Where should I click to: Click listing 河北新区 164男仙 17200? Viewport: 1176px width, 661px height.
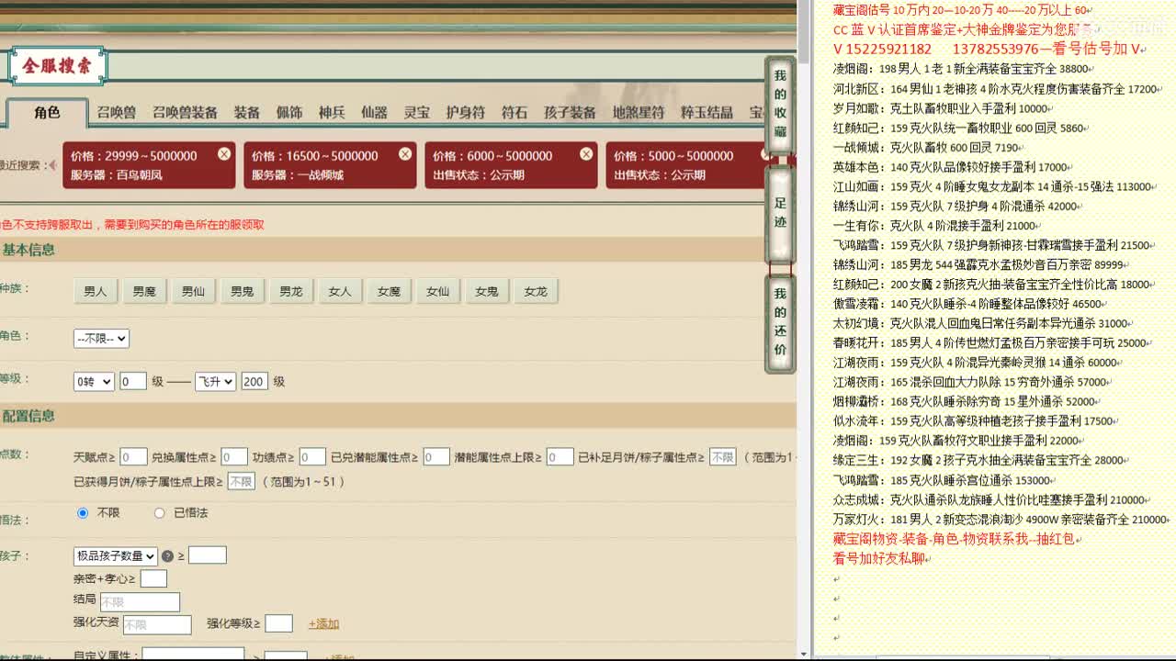point(996,89)
